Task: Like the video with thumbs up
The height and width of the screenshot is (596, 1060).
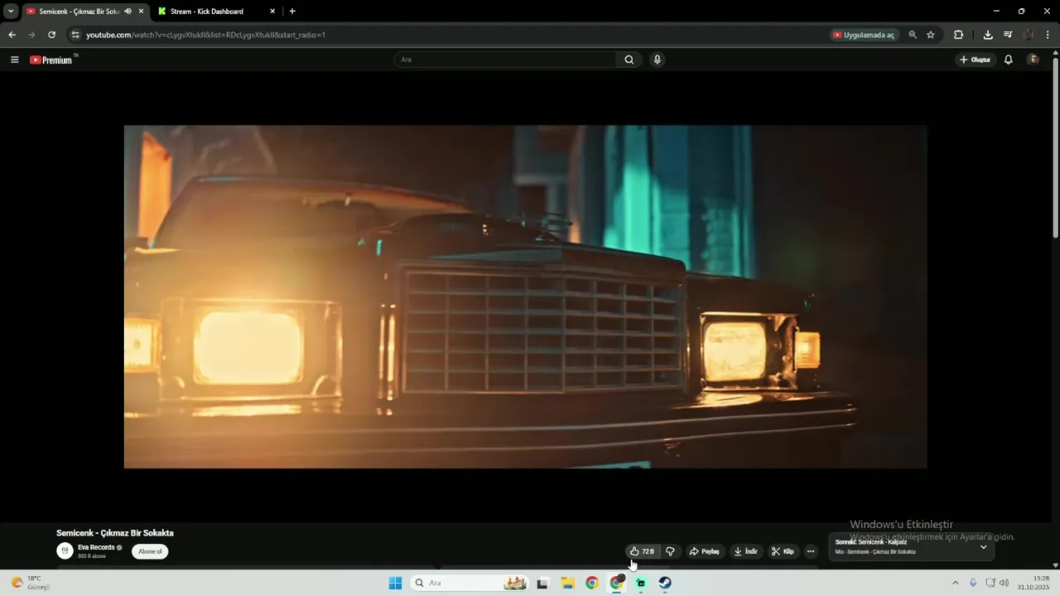Action: [x=642, y=551]
